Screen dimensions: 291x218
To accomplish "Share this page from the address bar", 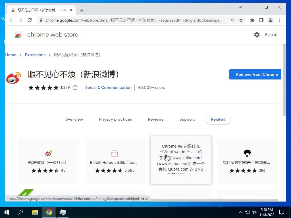I will click(232, 20).
